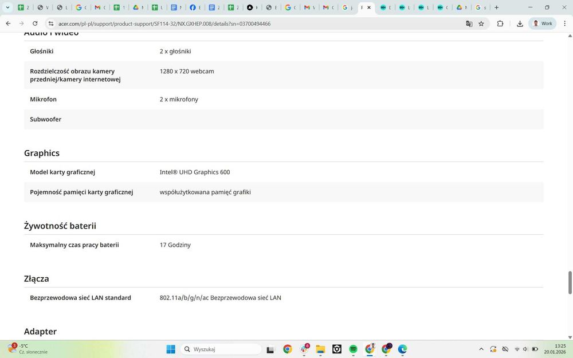This screenshot has width=573, height=358.
Task: Open Chrome's three-dot menu
Action: pos(565,23)
